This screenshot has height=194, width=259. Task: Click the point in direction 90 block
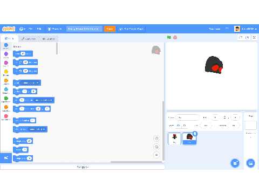click(x=25, y=121)
